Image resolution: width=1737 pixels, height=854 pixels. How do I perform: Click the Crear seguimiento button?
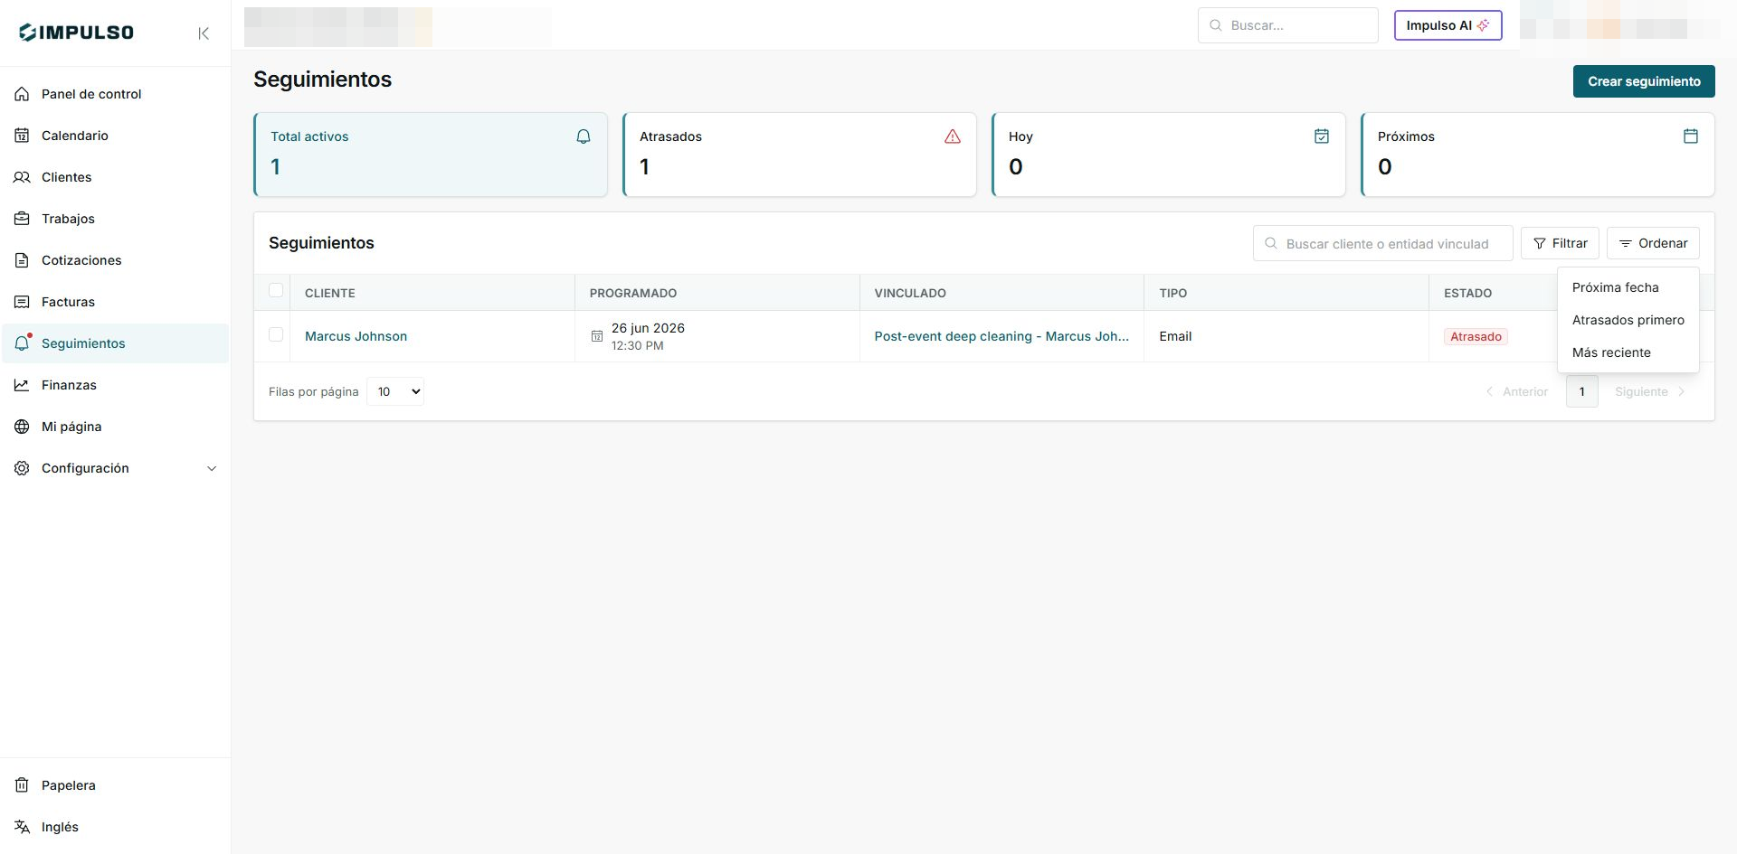(x=1644, y=81)
